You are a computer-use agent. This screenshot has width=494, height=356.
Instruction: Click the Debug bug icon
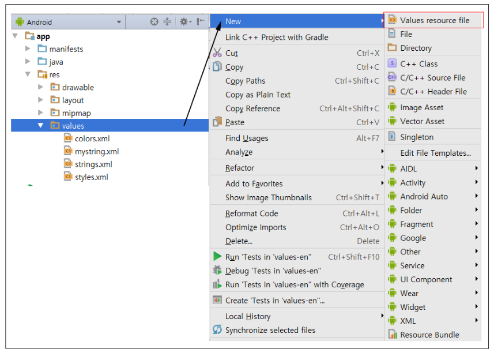(217, 270)
